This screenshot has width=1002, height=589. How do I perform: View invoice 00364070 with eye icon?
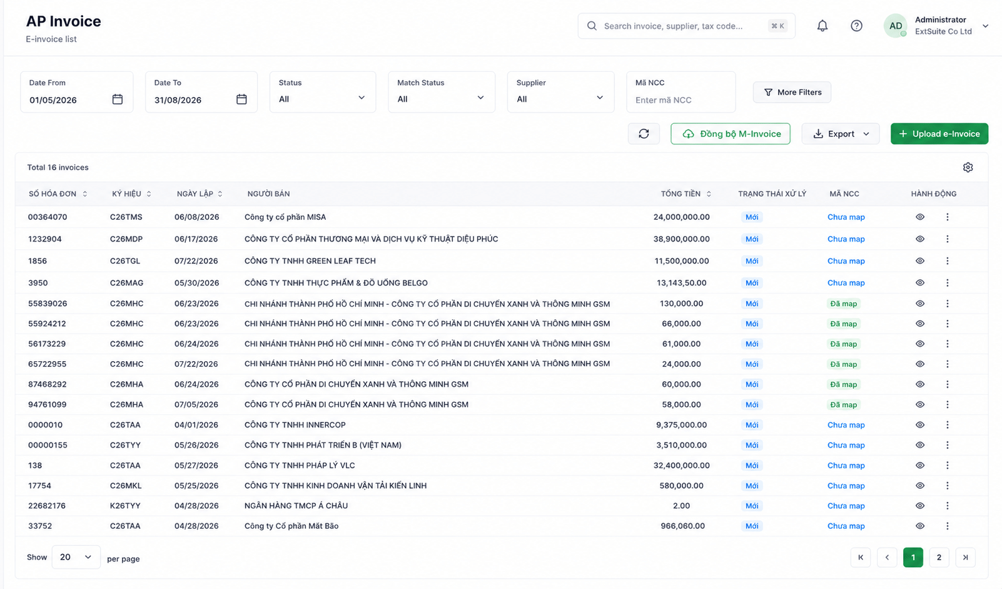click(x=920, y=217)
